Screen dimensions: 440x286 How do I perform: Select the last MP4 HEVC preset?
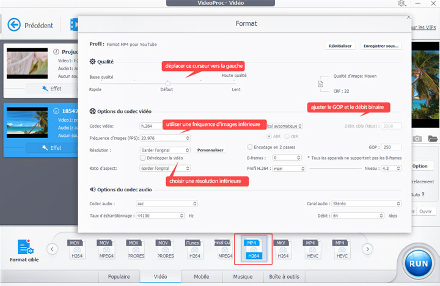pos(342,249)
